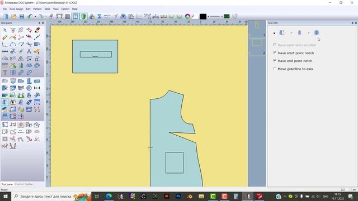Open the Auto design menu
The width and height of the screenshot is (358, 201).
(16, 9)
